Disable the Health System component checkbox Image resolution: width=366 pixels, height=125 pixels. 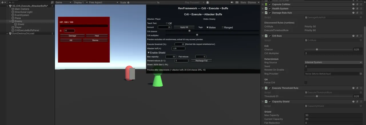point(270,9)
